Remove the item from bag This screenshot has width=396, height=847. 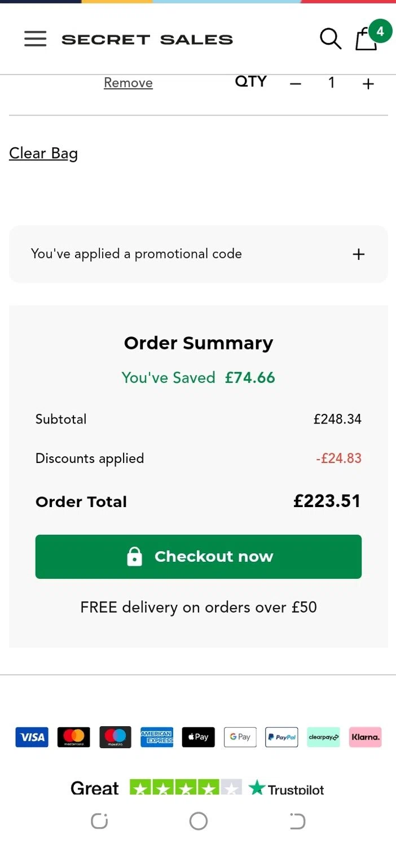click(x=128, y=83)
